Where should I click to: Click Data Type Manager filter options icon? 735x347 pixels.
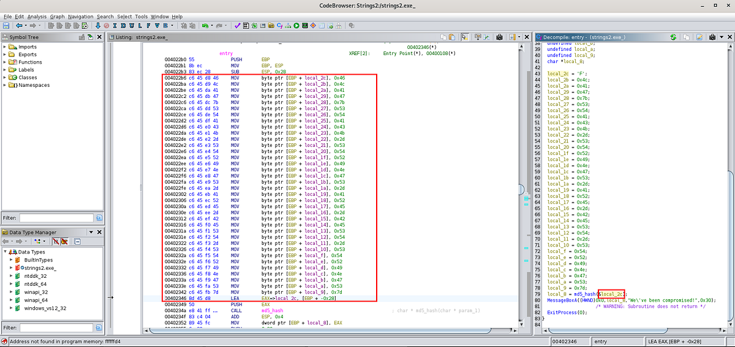(x=99, y=328)
